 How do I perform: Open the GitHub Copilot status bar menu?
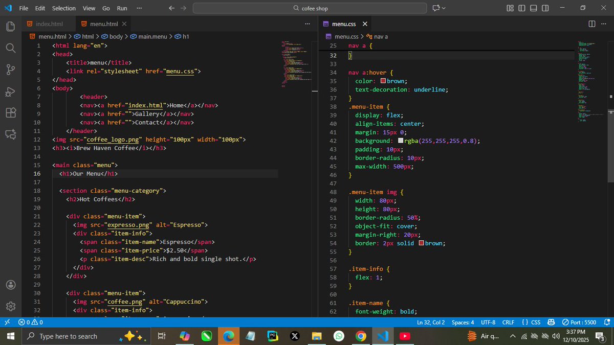coord(551,322)
